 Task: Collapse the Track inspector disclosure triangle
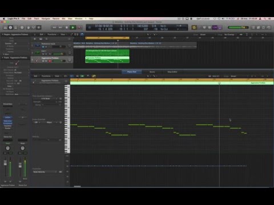2,58
